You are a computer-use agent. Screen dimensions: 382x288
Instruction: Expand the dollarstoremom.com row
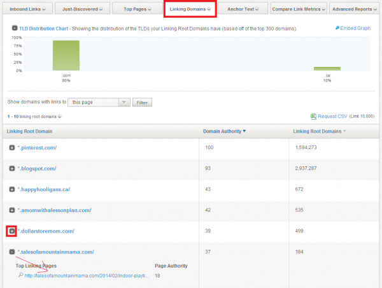11,231
